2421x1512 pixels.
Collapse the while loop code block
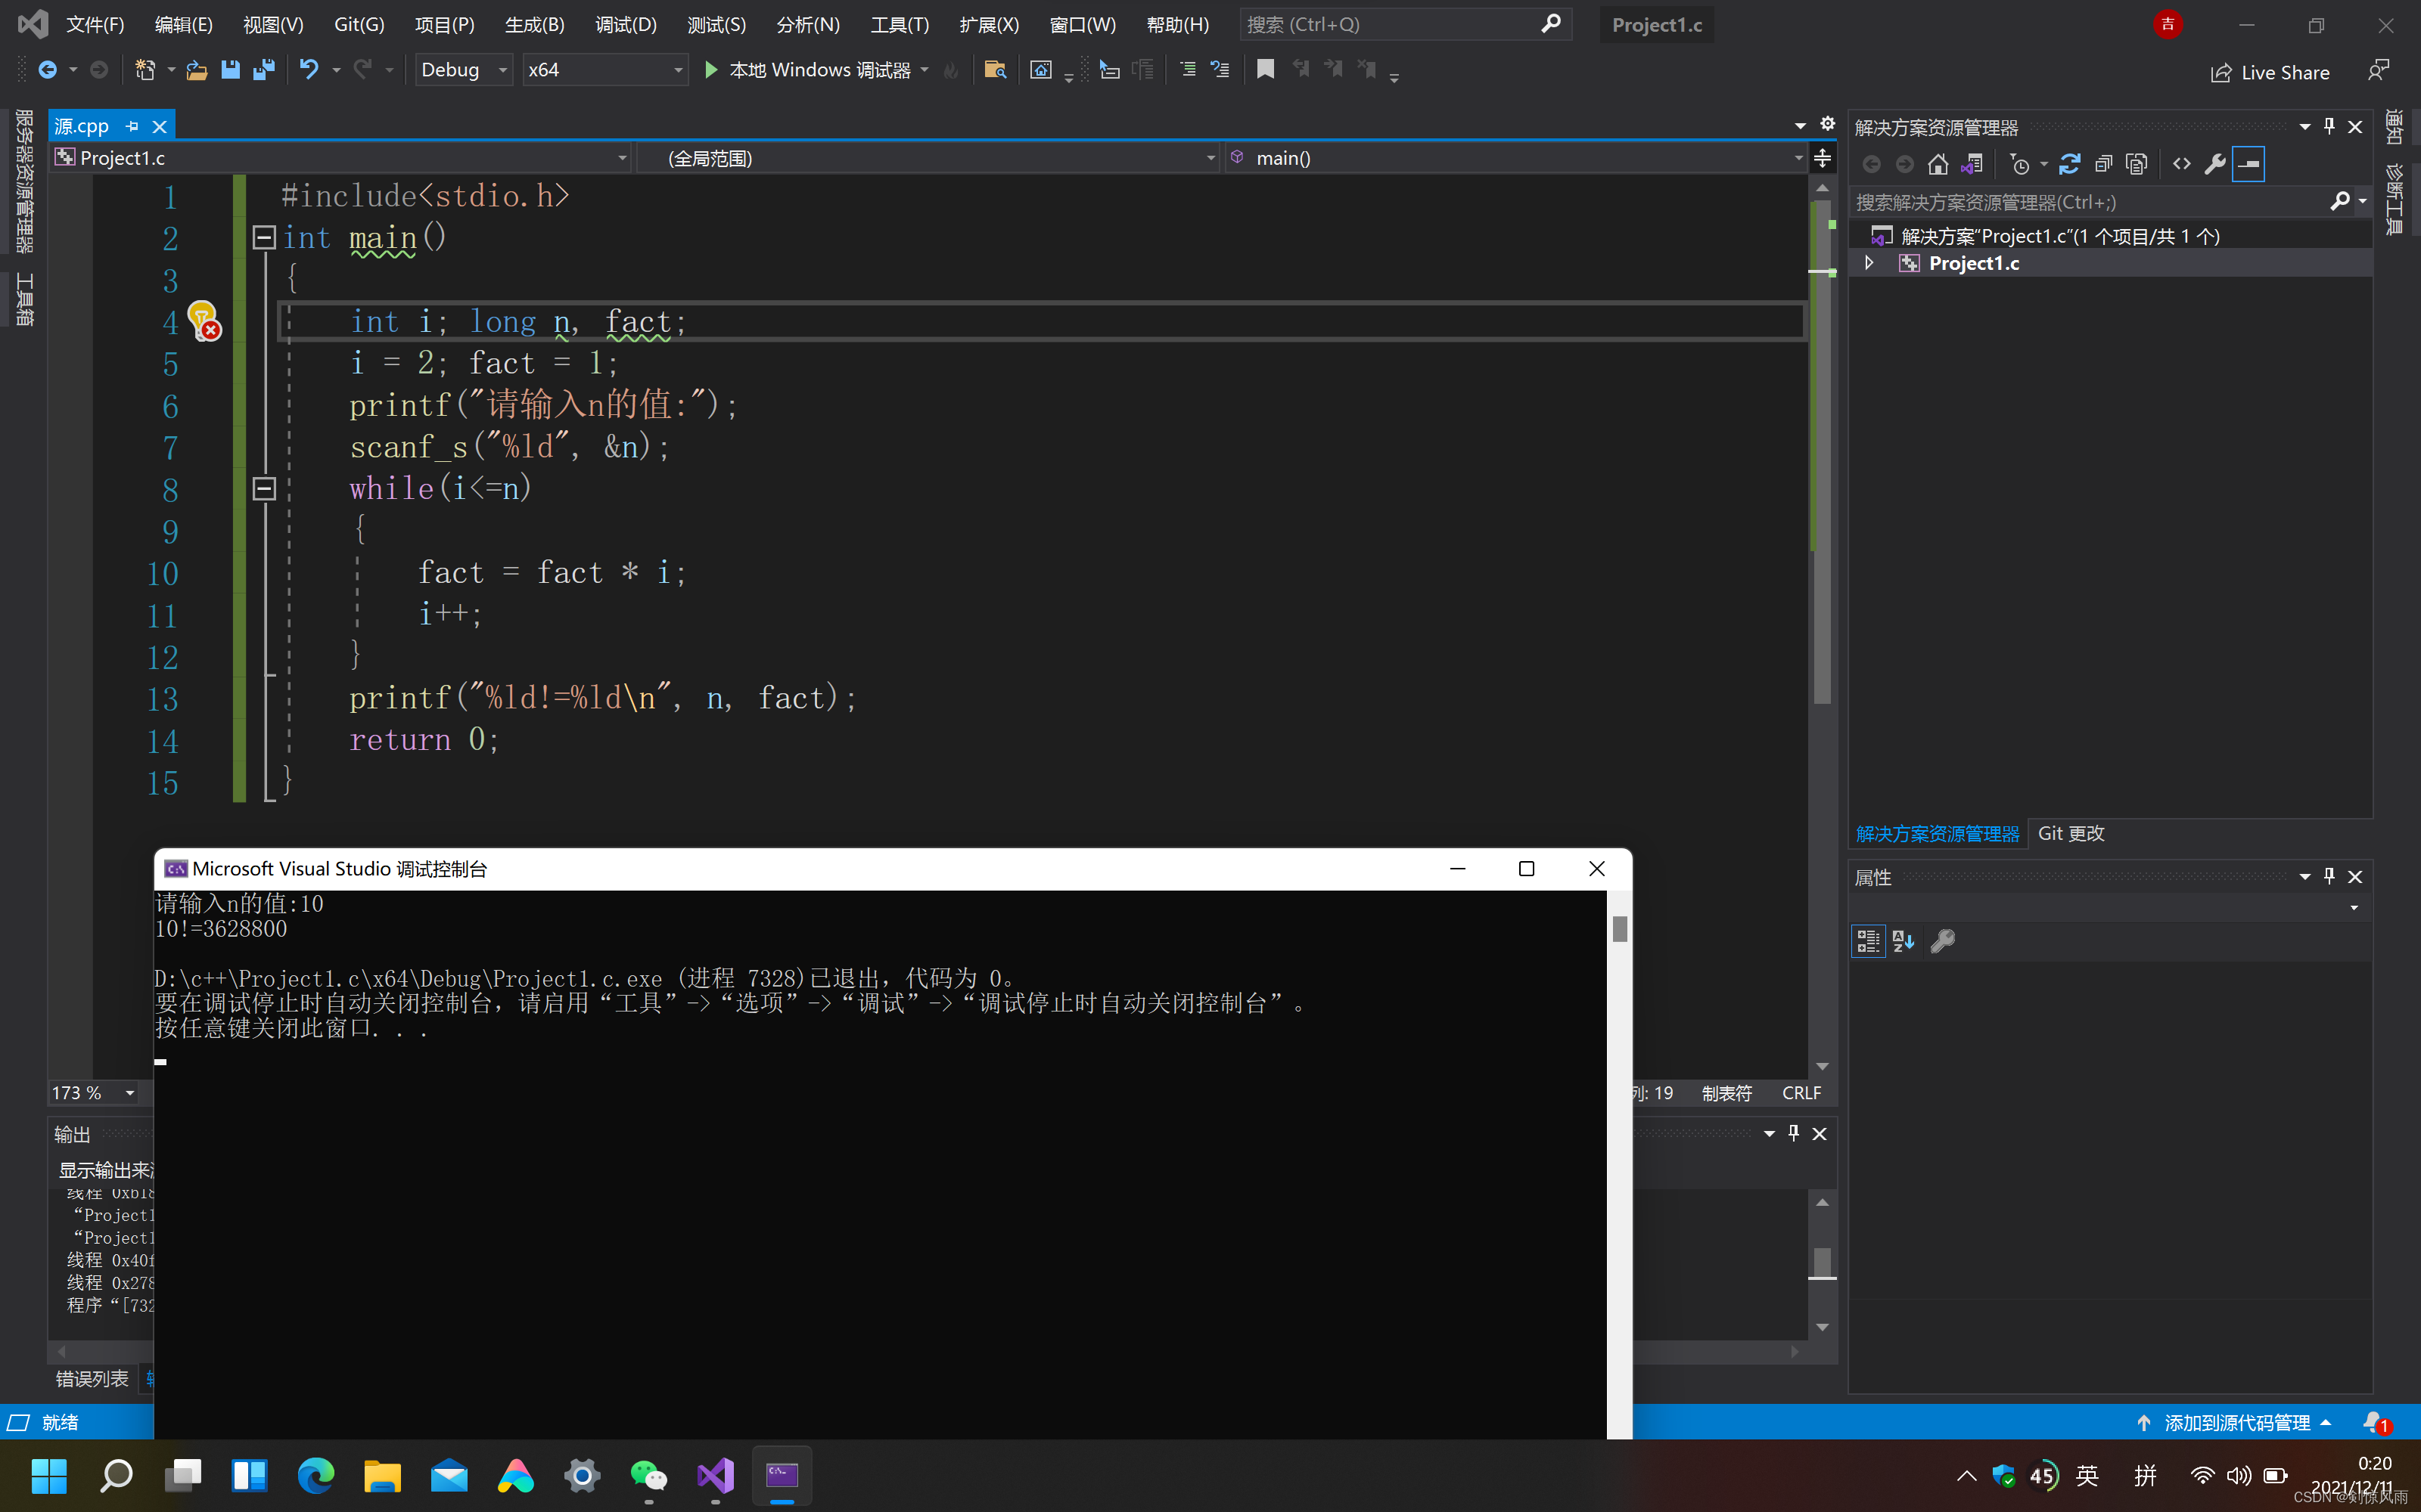(264, 488)
